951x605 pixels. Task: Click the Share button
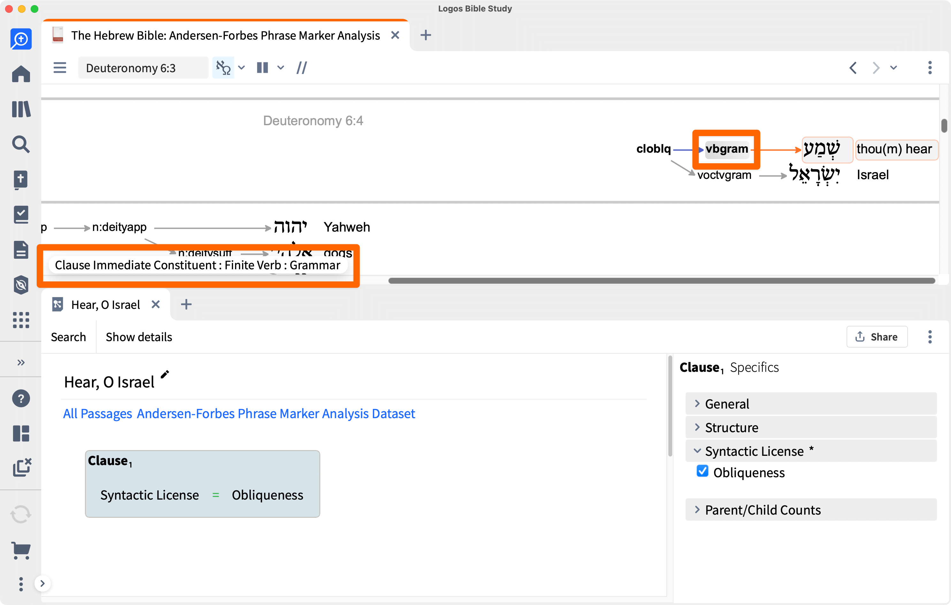877,337
